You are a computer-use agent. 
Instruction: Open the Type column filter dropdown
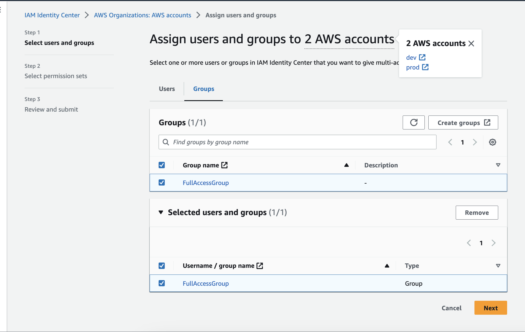[x=498, y=266]
